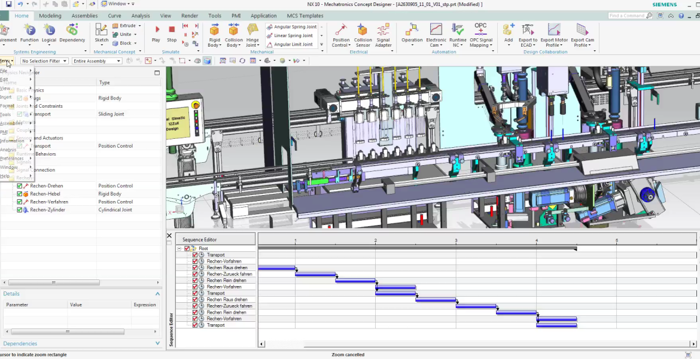
Task: Open the Collision Body tool
Action: click(233, 34)
